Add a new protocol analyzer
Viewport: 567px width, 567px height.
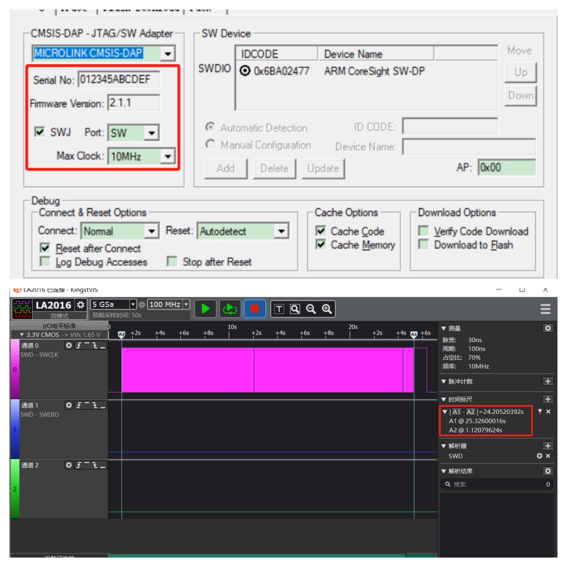click(548, 446)
